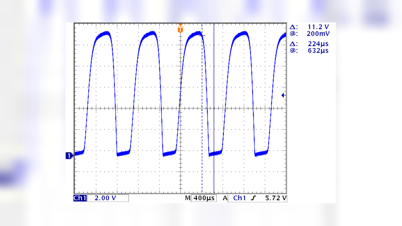The width and height of the screenshot is (402, 226).
Task: Click the trigger level arrow on right edge
Action: point(283,95)
